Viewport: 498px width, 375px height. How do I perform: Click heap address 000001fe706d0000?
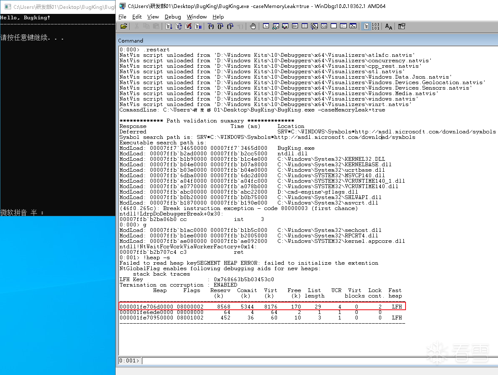(x=146, y=307)
